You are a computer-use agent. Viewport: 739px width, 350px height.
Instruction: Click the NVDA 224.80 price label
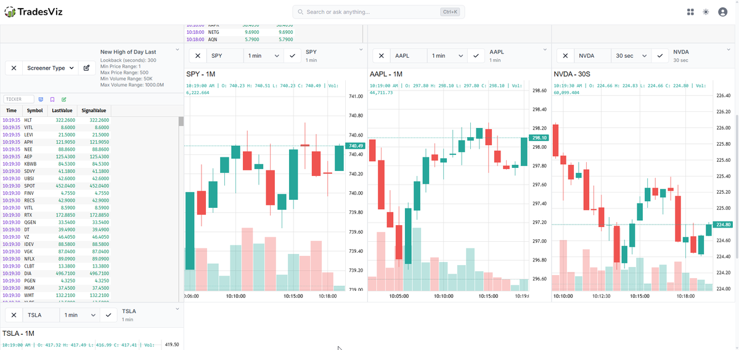click(x=724, y=225)
